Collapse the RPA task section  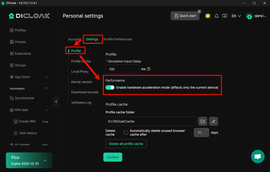tap(46, 110)
